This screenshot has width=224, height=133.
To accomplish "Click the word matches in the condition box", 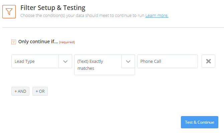I will point(86,68).
